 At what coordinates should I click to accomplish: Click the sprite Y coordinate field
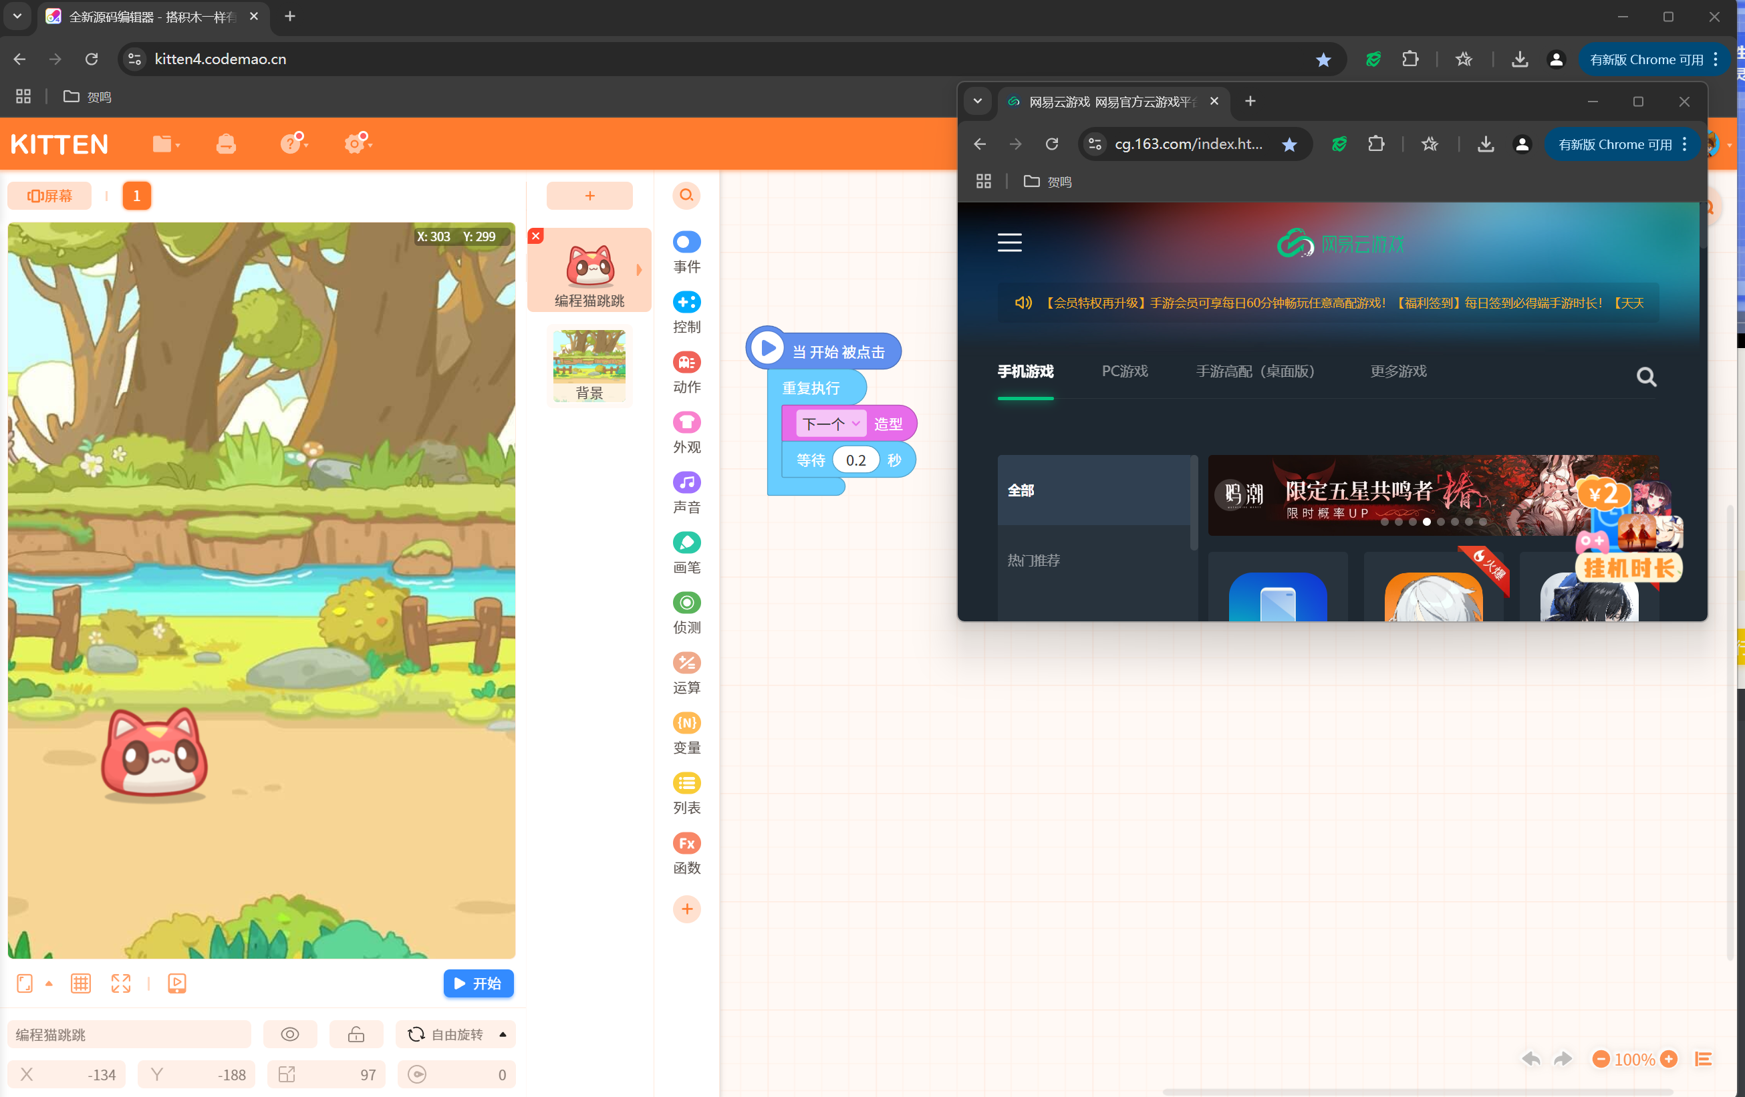197,1074
